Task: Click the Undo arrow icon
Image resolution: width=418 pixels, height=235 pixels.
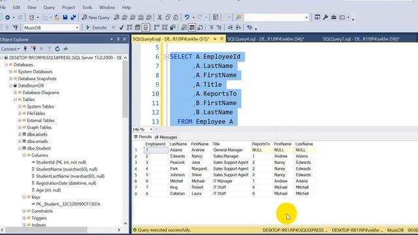Action: (x=187, y=18)
